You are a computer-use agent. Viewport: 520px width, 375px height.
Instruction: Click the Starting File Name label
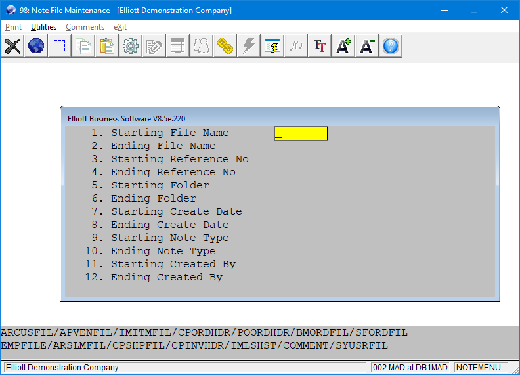point(170,133)
